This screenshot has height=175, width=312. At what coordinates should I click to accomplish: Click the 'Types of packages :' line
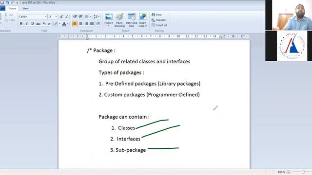point(121,72)
